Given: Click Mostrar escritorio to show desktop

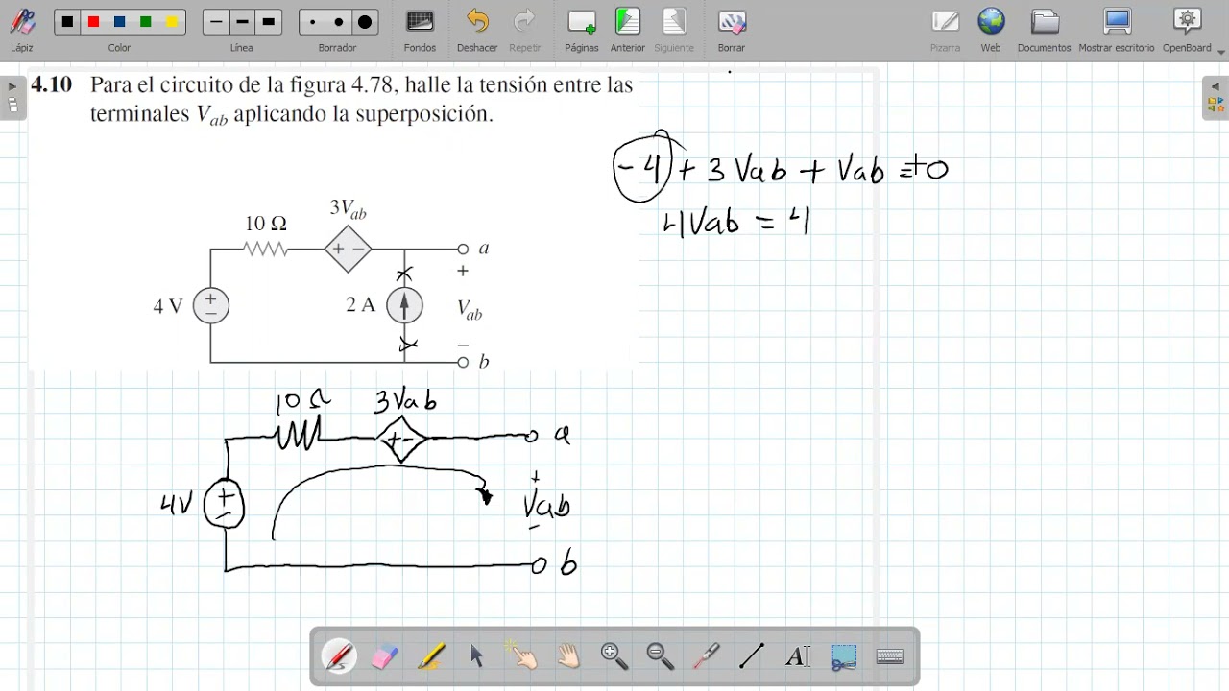Looking at the screenshot, I should tap(1117, 29).
